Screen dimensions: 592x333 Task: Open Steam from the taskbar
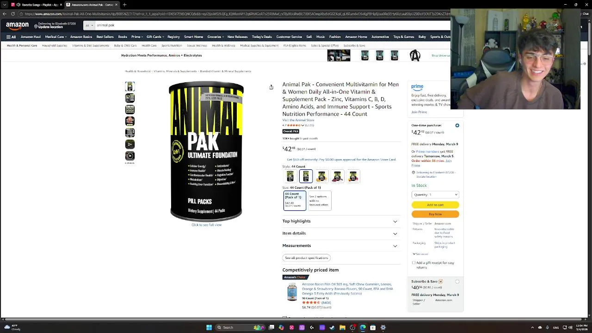(332, 327)
